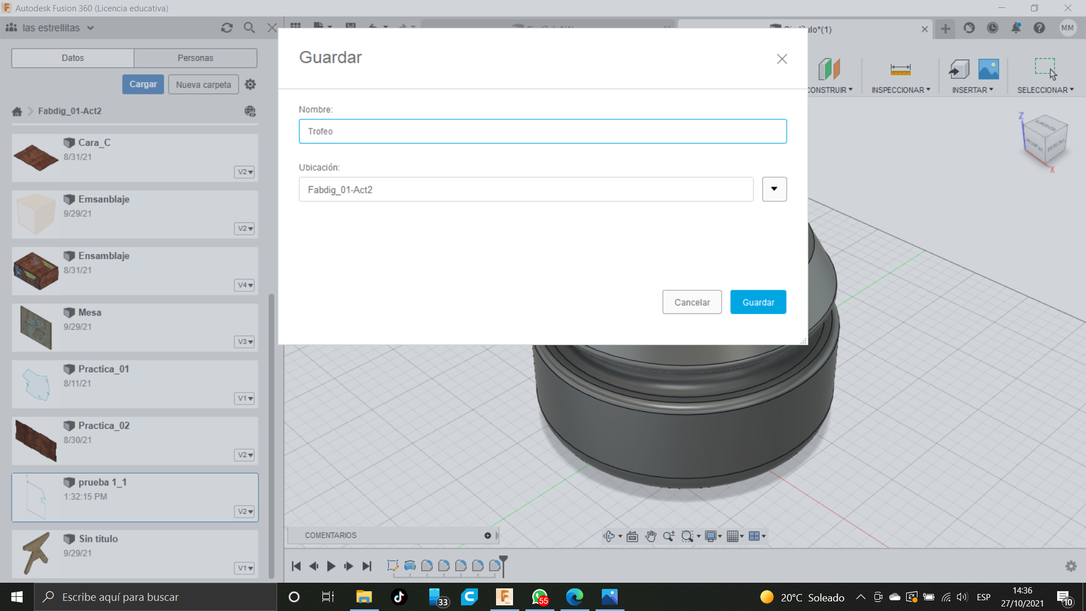Switch to the Personas tab

pos(195,58)
